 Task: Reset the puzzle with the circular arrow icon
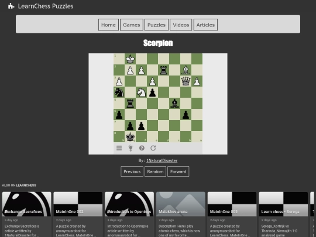pyautogui.click(x=153, y=148)
